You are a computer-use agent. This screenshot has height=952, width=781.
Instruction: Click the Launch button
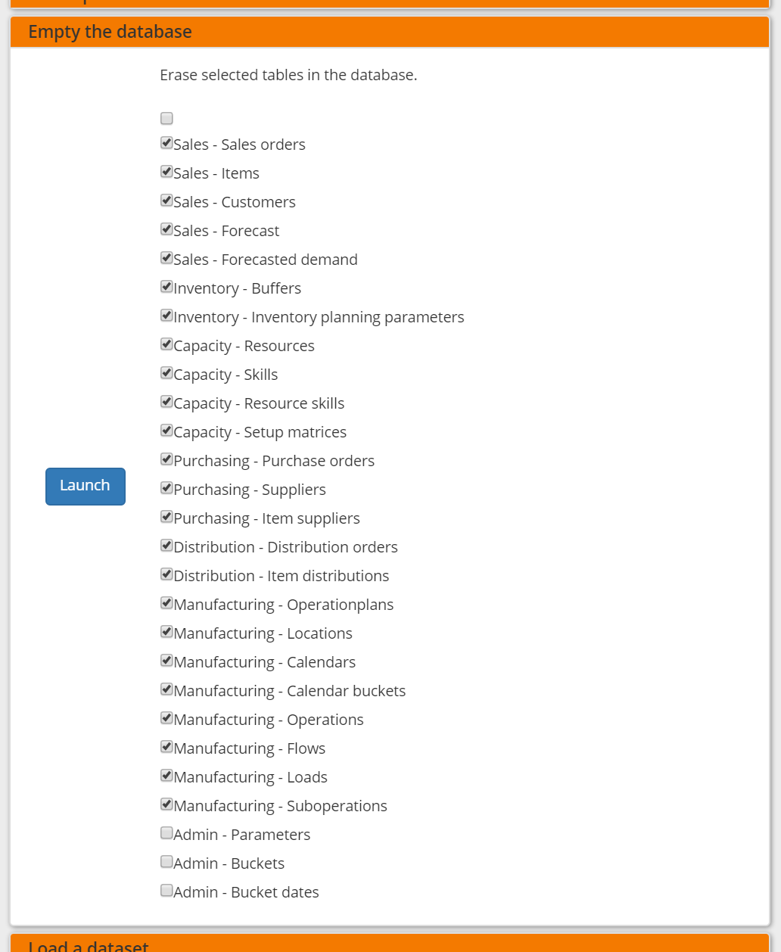pos(85,486)
